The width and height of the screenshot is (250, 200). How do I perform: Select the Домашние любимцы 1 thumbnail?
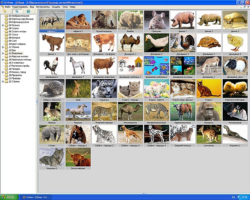tap(130, 66)
